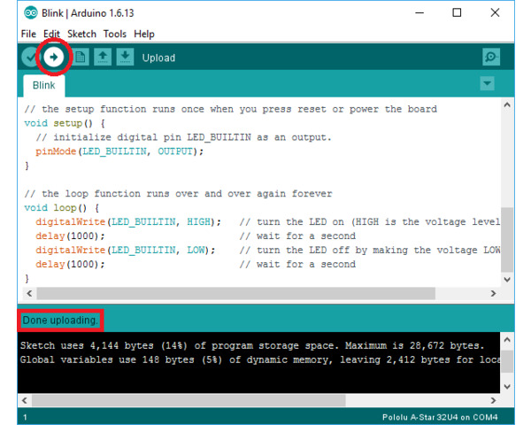Save sketch with down-arrow icon
The height and width of the screenshot is (425, 531).
click(x=125, y=57)
